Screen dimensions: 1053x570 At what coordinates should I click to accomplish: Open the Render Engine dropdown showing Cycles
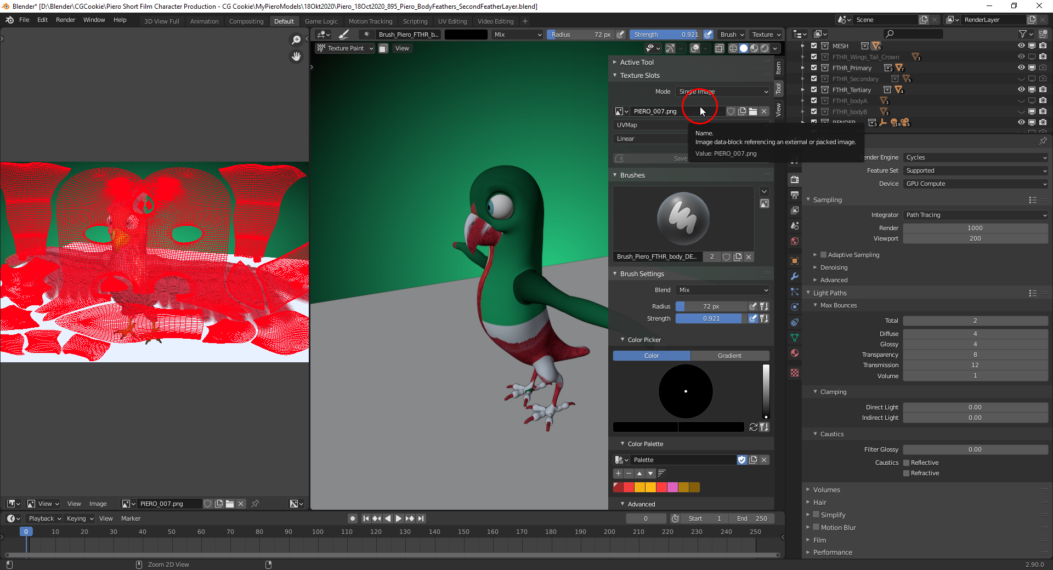click(975, 157)
